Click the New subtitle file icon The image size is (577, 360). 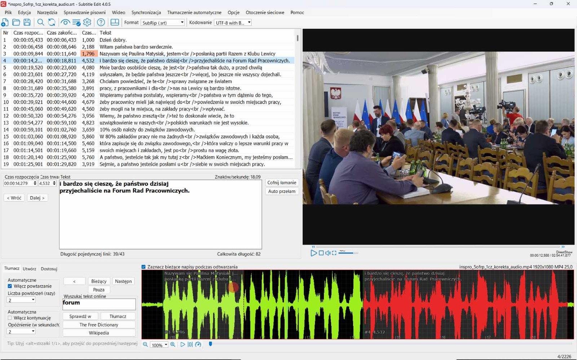5,22
